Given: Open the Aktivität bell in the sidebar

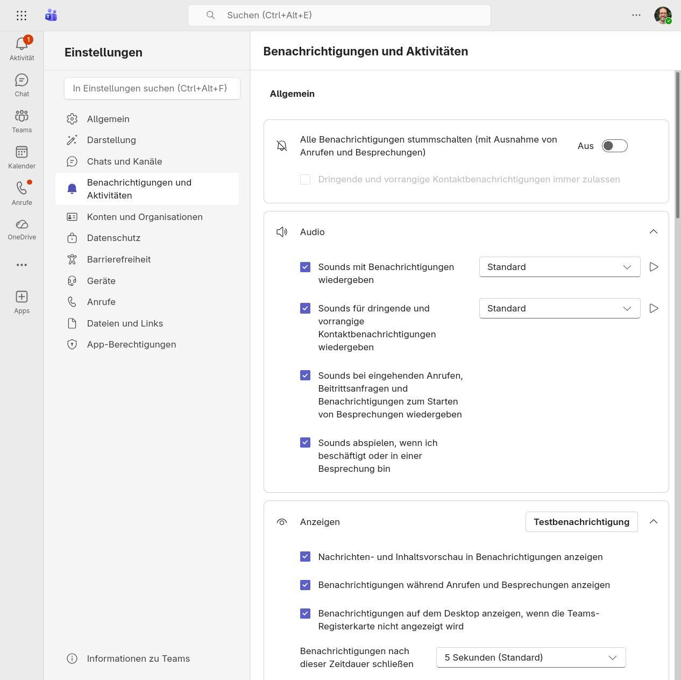Looking at the screenshot, I should pyautogui.click(x=22, y=48).
